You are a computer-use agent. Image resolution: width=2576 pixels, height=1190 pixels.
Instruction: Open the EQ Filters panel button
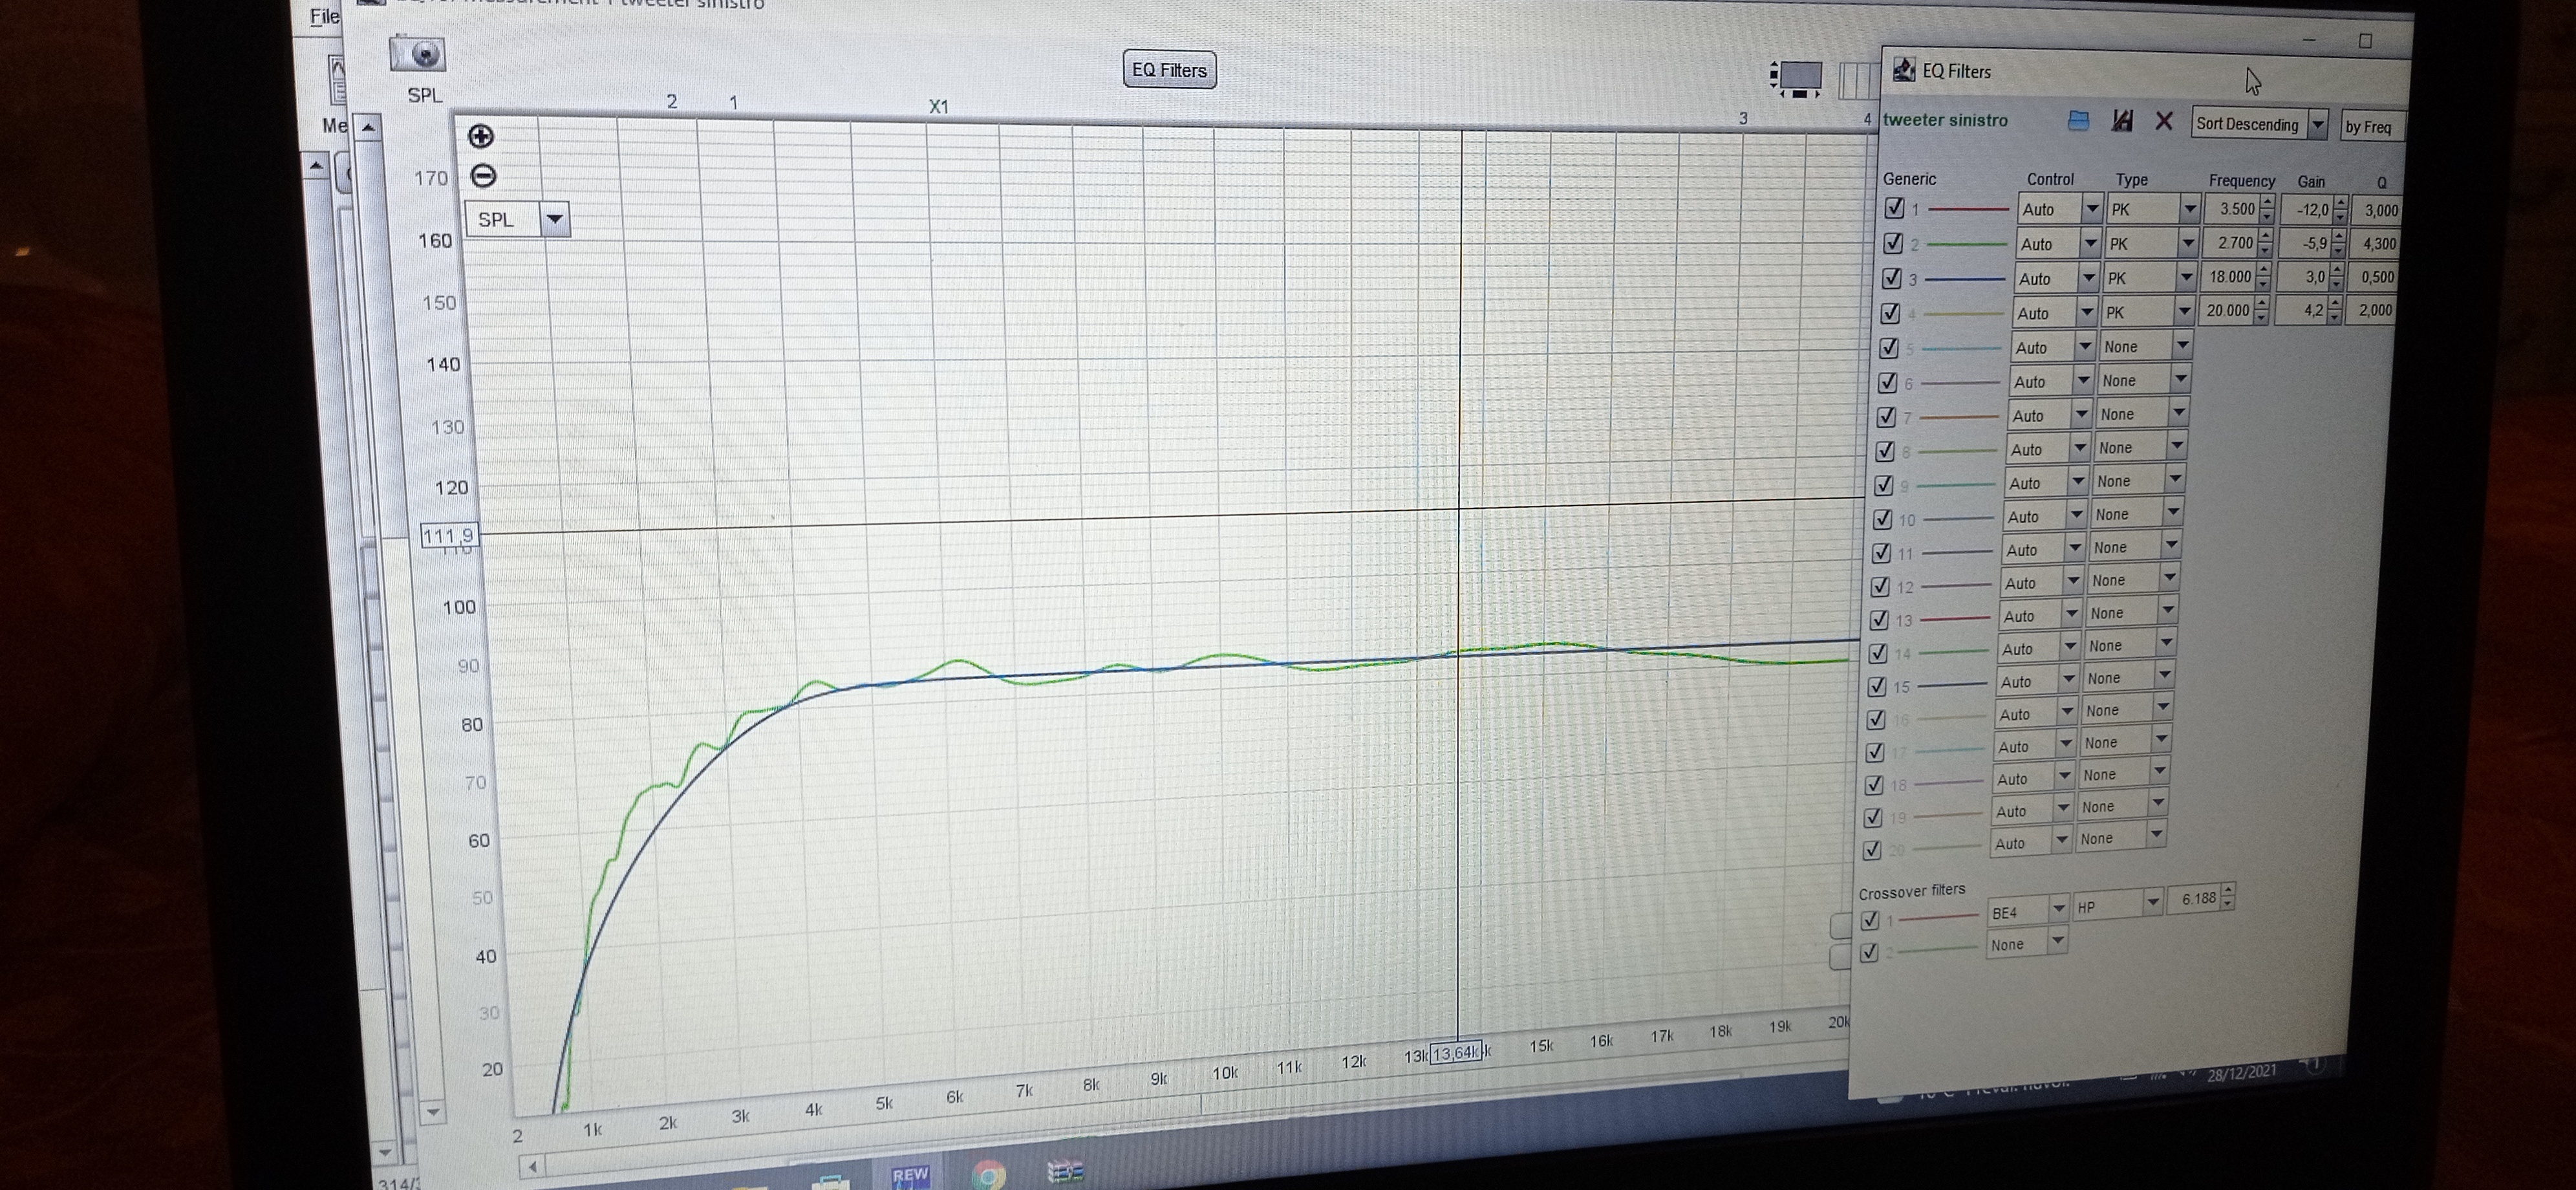pyautogui.click(x=1169, y=70)
